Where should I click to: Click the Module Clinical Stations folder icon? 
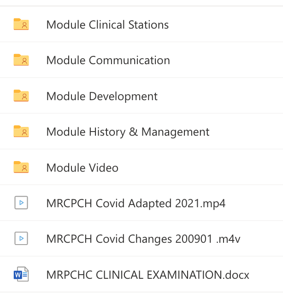click(21, 24)
